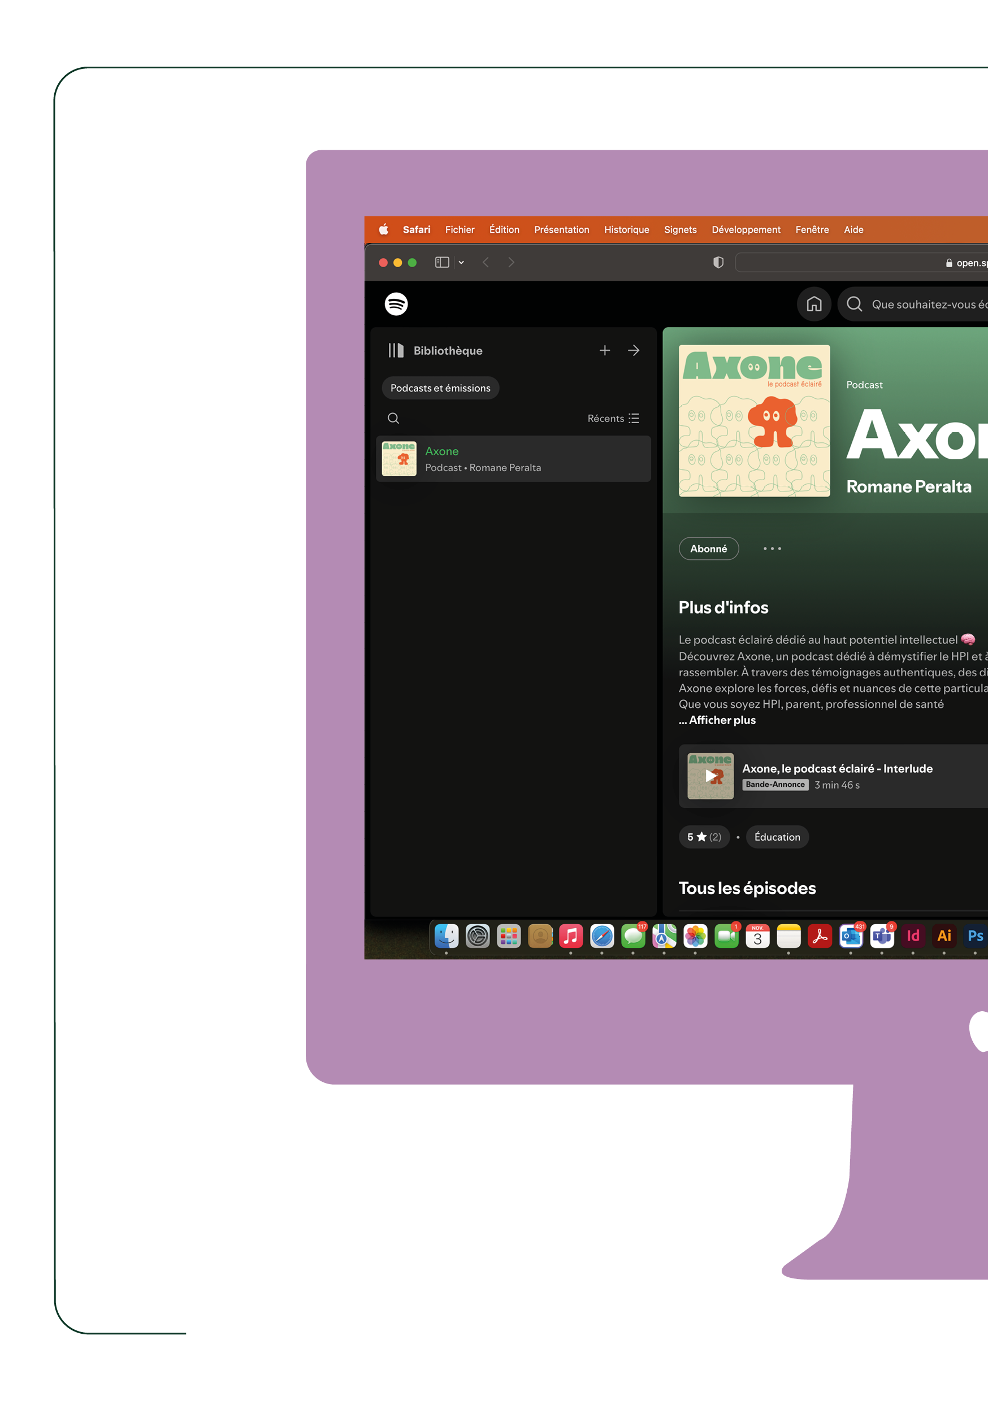Expand library with the arrow icon

tap(634, 350)
